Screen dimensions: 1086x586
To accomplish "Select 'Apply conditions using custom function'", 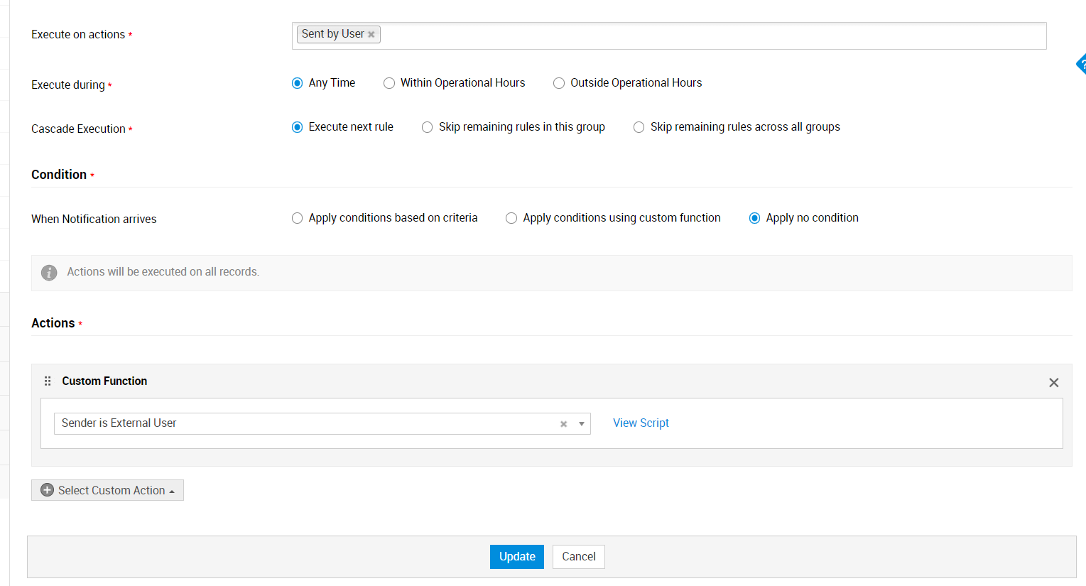I will 511,218.
